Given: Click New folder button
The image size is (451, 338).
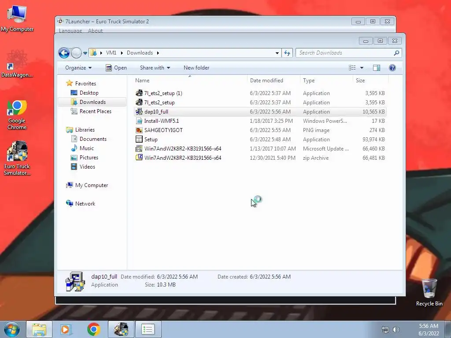Looking at the screenshot, I should (196, 68).
